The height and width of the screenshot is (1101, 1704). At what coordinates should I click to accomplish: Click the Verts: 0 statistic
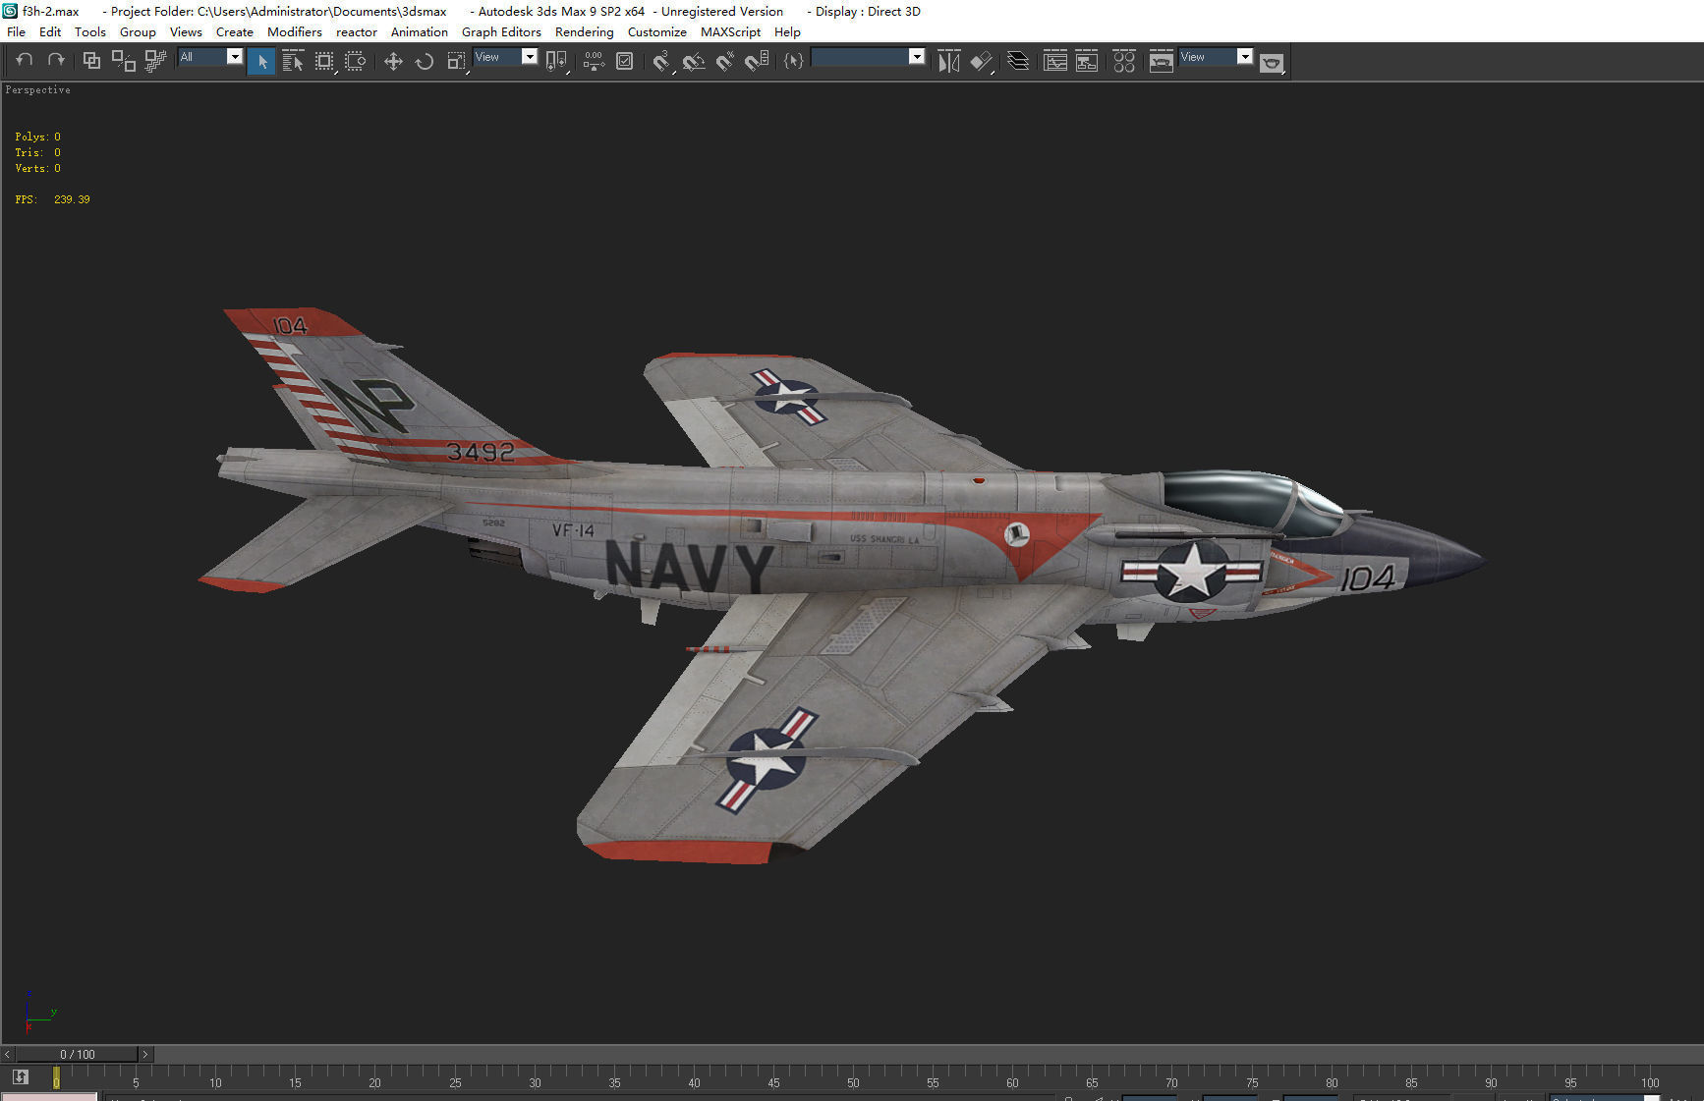pyautogui.click(x=37, y=168)
